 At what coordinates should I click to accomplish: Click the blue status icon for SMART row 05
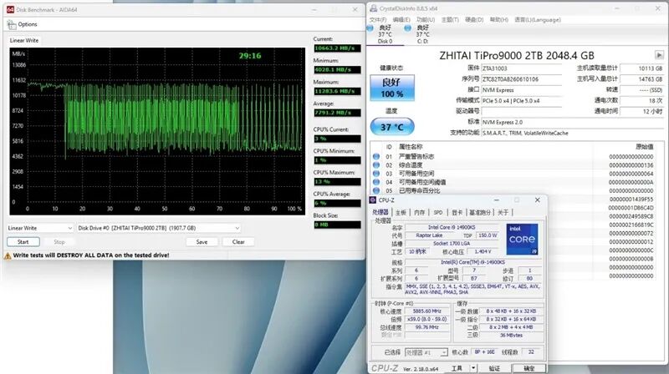pos(375,190)
